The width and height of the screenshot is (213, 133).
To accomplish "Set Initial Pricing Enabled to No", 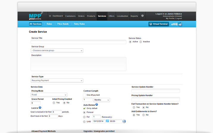I will click(64, 103).
